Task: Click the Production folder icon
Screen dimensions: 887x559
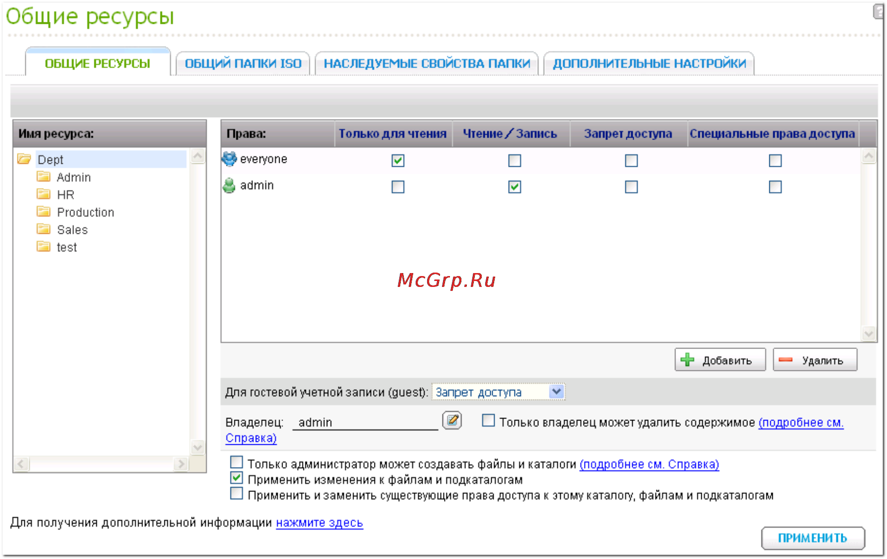Action: point(44,211)
